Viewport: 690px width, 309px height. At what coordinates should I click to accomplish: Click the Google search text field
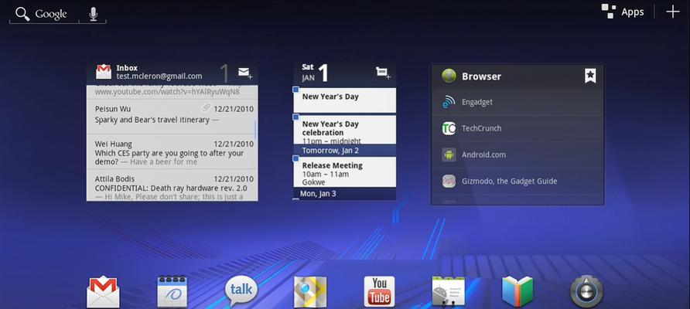[50, 14]
